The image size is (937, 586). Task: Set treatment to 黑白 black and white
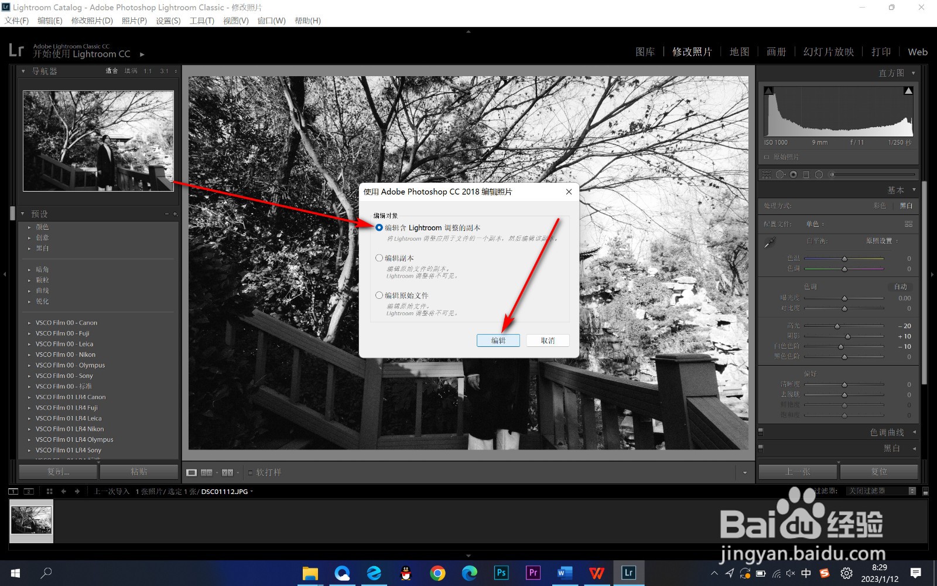coord(906,206)
